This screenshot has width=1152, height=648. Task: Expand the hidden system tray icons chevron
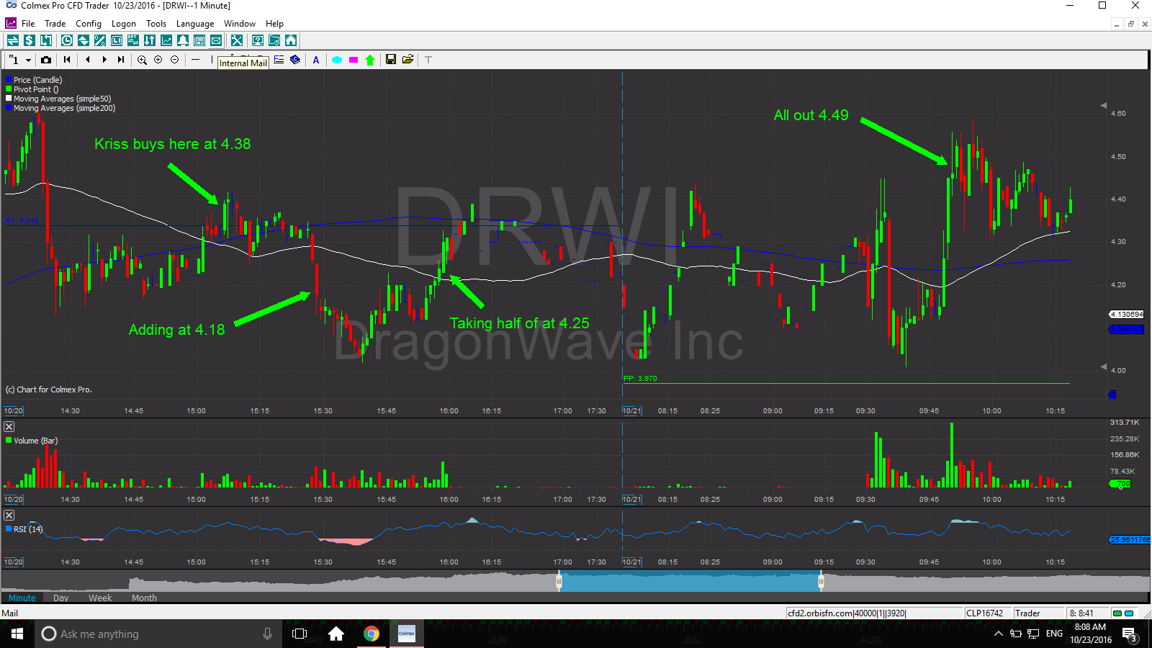click(x=998, y=634)
